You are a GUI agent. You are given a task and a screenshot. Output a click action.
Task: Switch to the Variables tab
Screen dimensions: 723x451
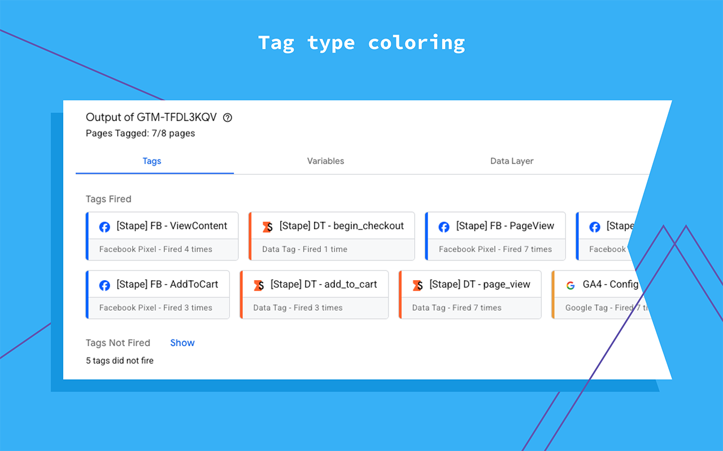[325, 161]
